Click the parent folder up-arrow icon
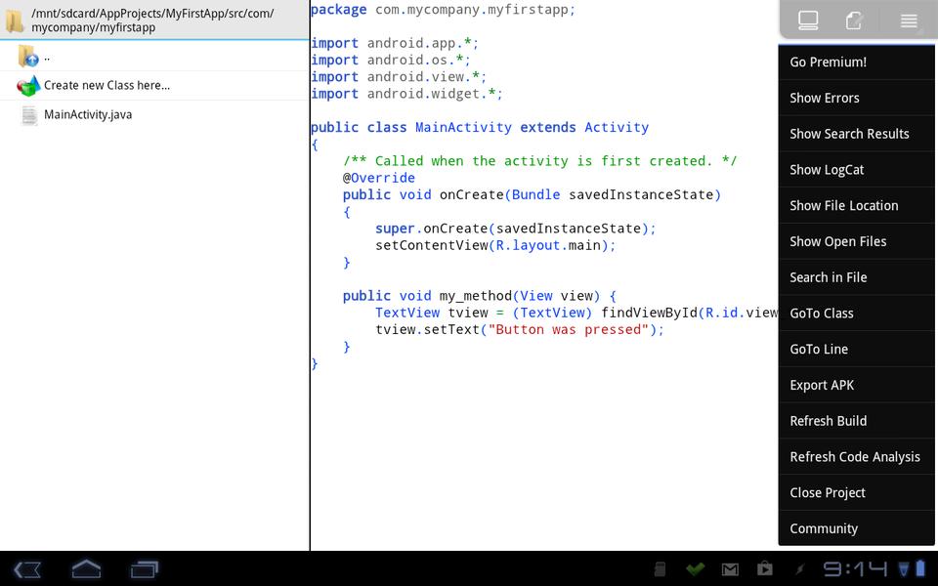 point(28,57)
